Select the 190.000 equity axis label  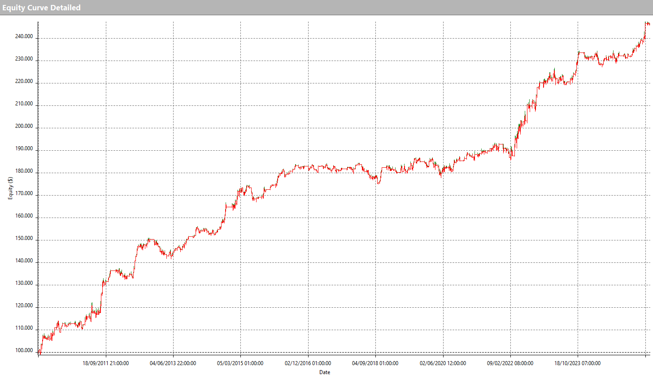point(24,149)
